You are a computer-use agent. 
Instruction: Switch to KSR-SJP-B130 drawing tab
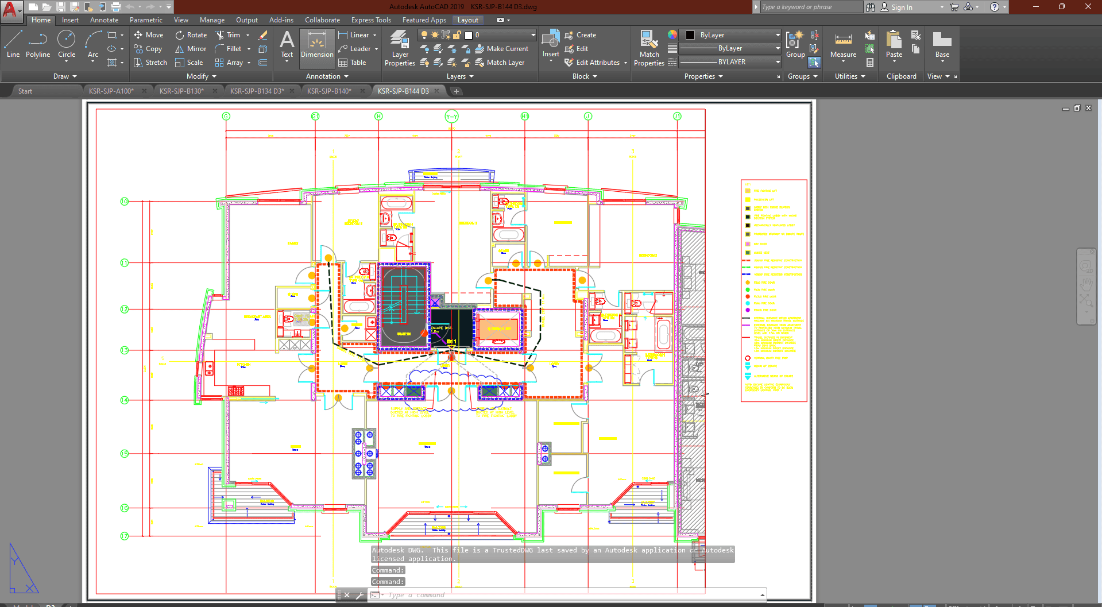(x=181, y=91)
